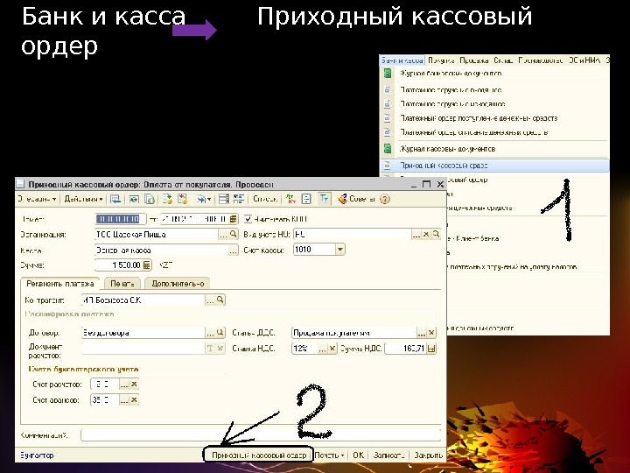Image resolution: width=630 pixels, height=473 pixels.
Task: Click the find-in-list toolbar icon after Действия
Action: 115,199
